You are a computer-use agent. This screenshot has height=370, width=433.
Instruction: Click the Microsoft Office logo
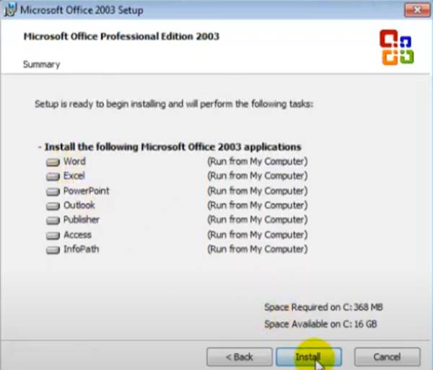point(396,47)
